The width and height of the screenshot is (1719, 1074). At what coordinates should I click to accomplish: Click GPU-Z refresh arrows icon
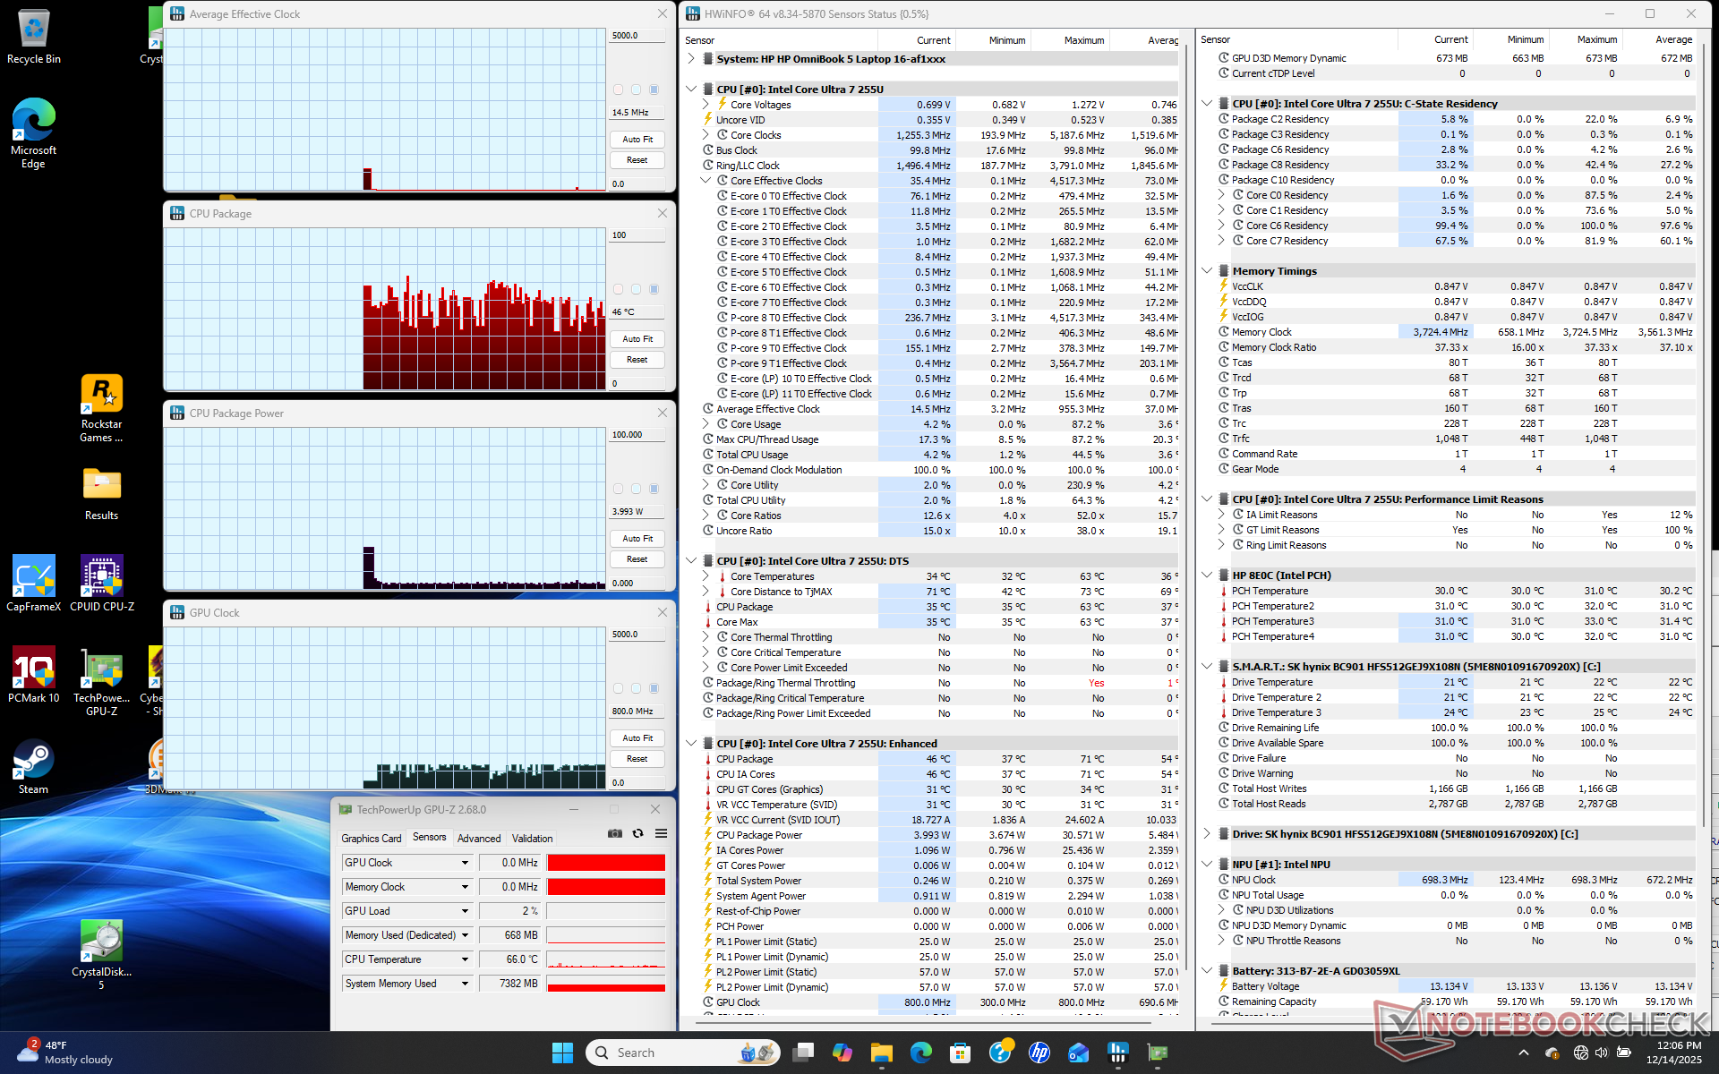637,833
